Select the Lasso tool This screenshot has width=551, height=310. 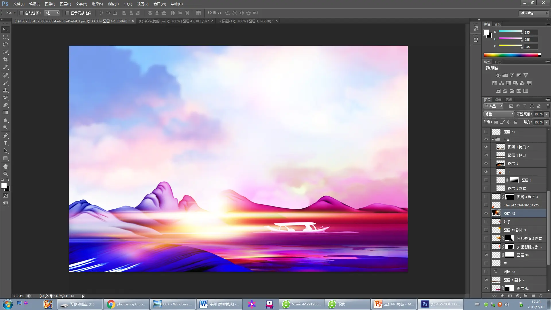pyautogui.click(x=5, y=44)
